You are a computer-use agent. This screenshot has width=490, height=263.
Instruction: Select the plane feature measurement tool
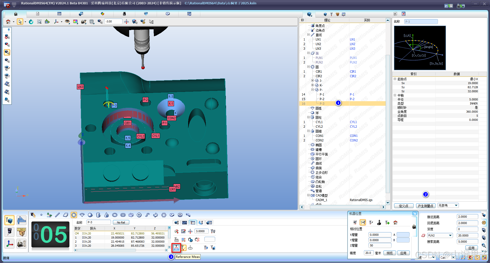click(x=66, y=215)
